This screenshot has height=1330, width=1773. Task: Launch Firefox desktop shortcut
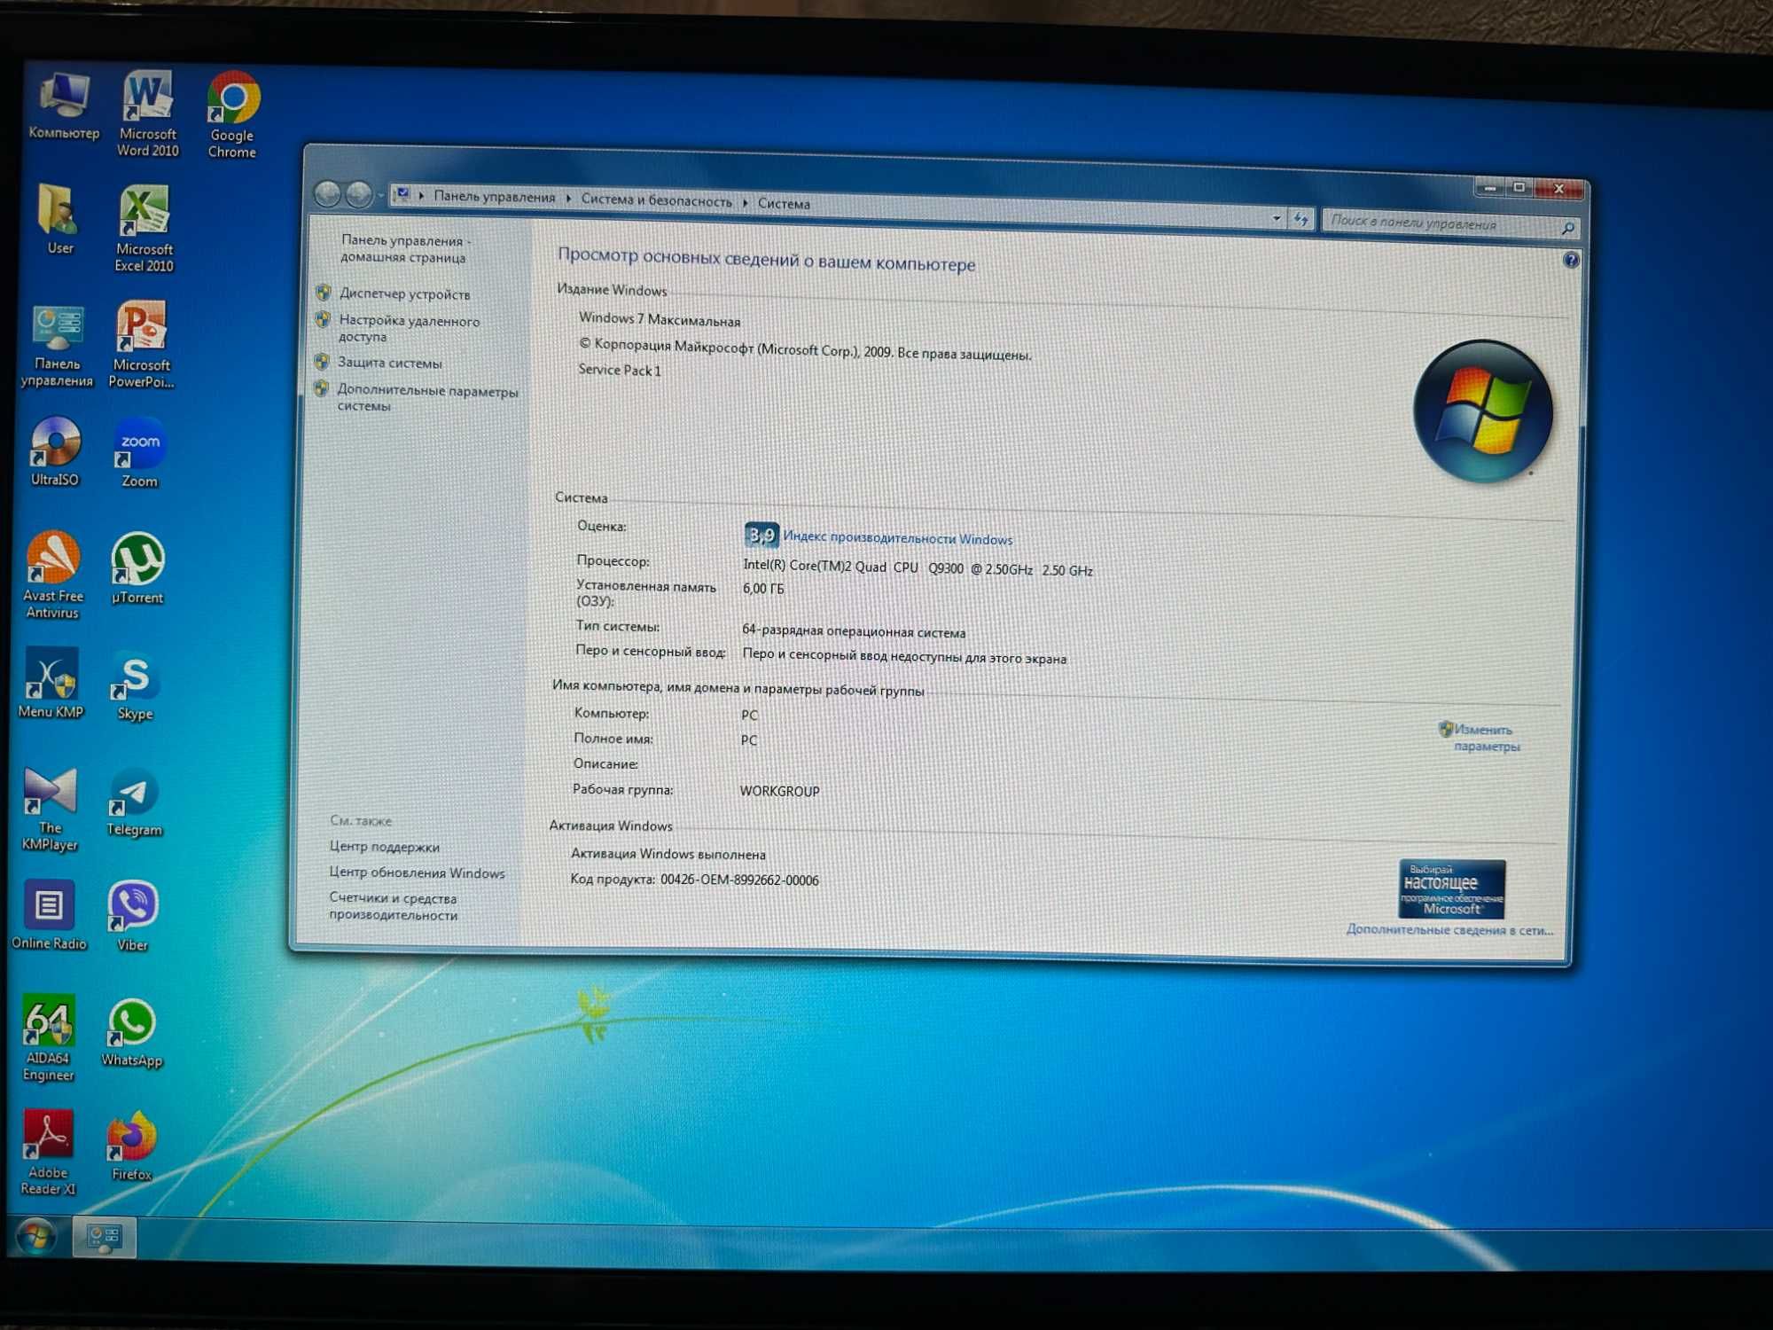pyautogui.click(x=131, y=1146)
